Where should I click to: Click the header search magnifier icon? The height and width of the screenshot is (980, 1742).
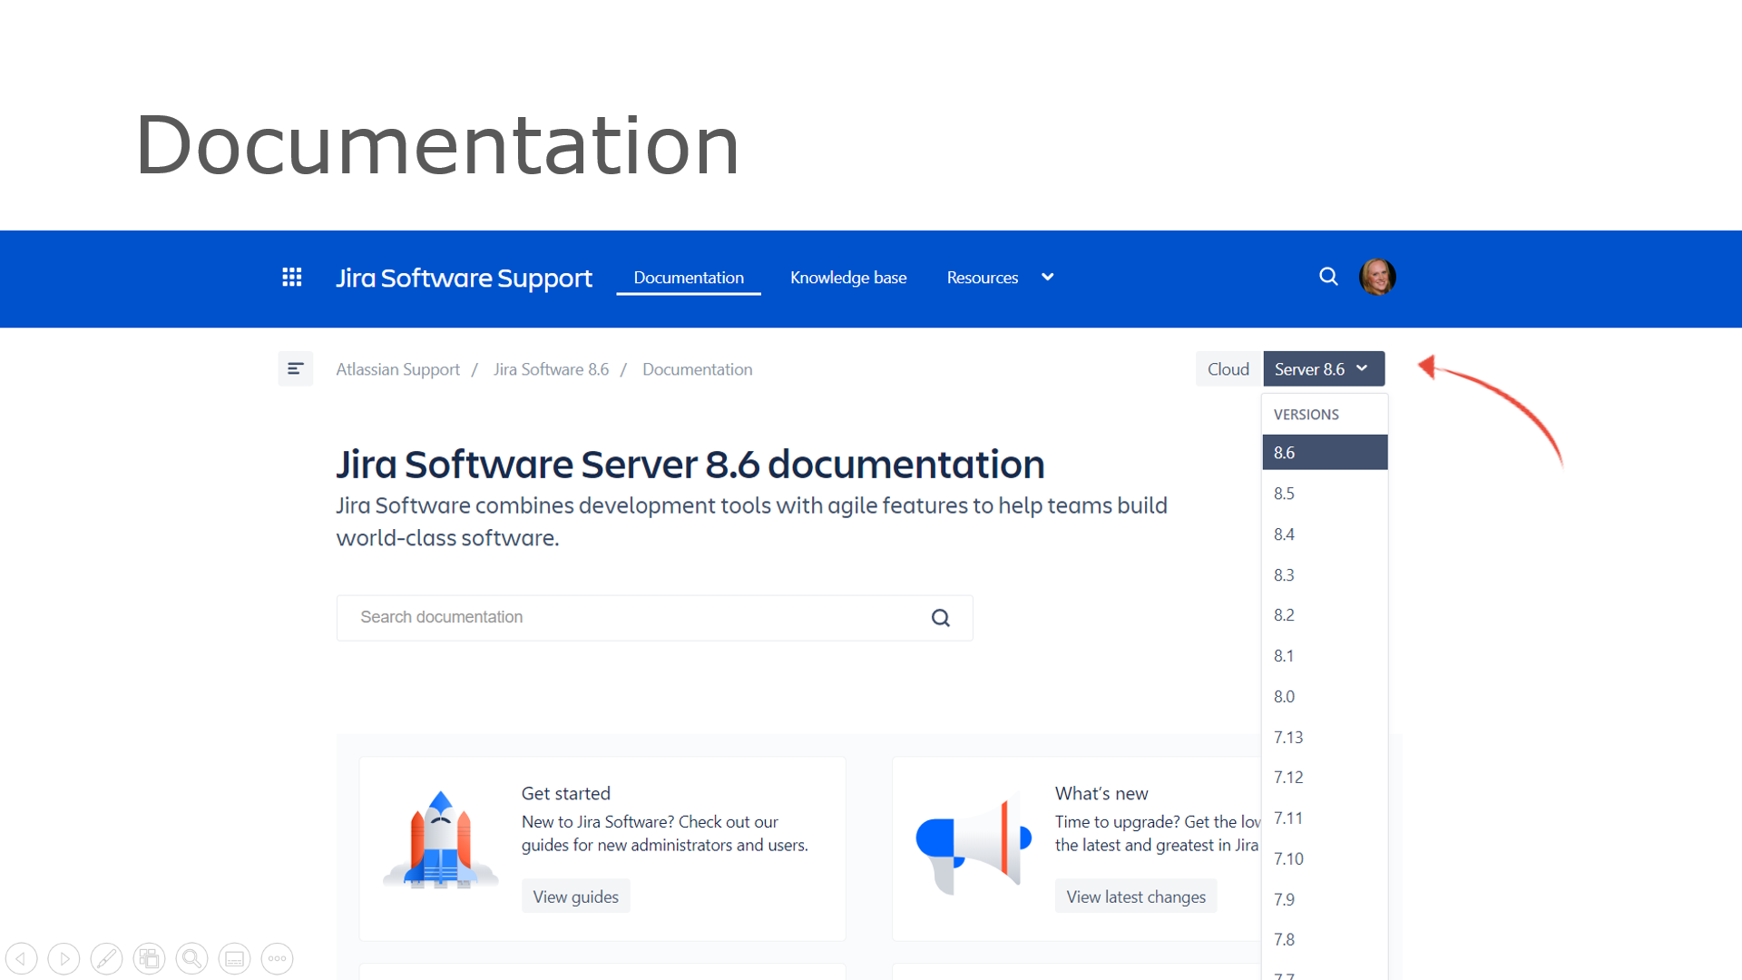[x=1328, y=277]
